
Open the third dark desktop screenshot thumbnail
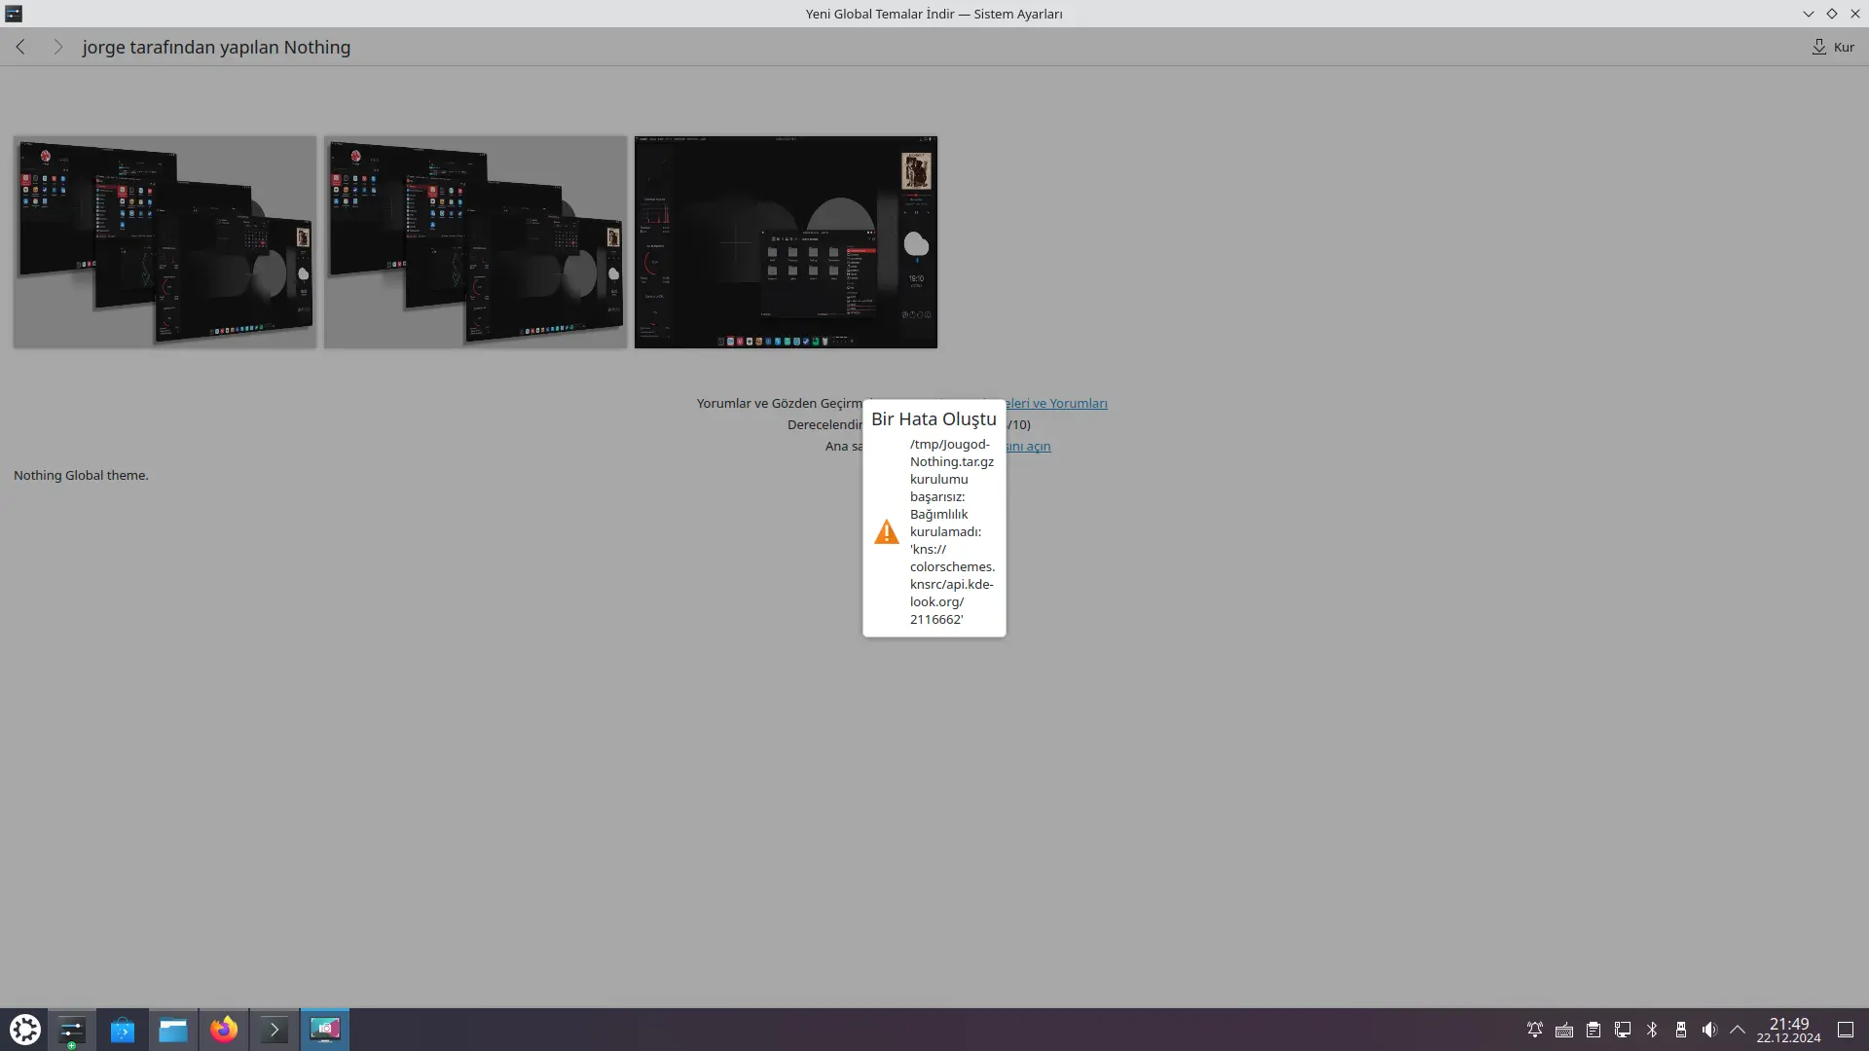[786, 241]
